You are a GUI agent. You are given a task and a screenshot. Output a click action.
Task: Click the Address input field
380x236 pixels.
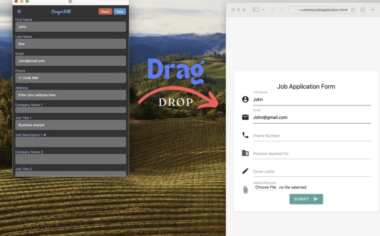coord(70,95)
